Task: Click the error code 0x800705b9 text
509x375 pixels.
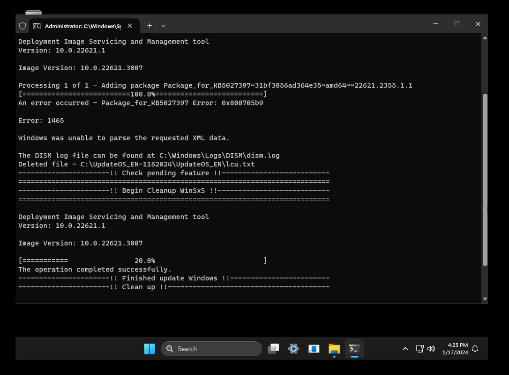Action: pos(242,103)
